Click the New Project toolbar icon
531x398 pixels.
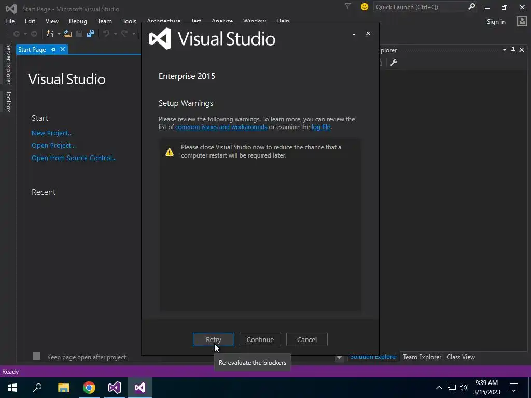50,34
